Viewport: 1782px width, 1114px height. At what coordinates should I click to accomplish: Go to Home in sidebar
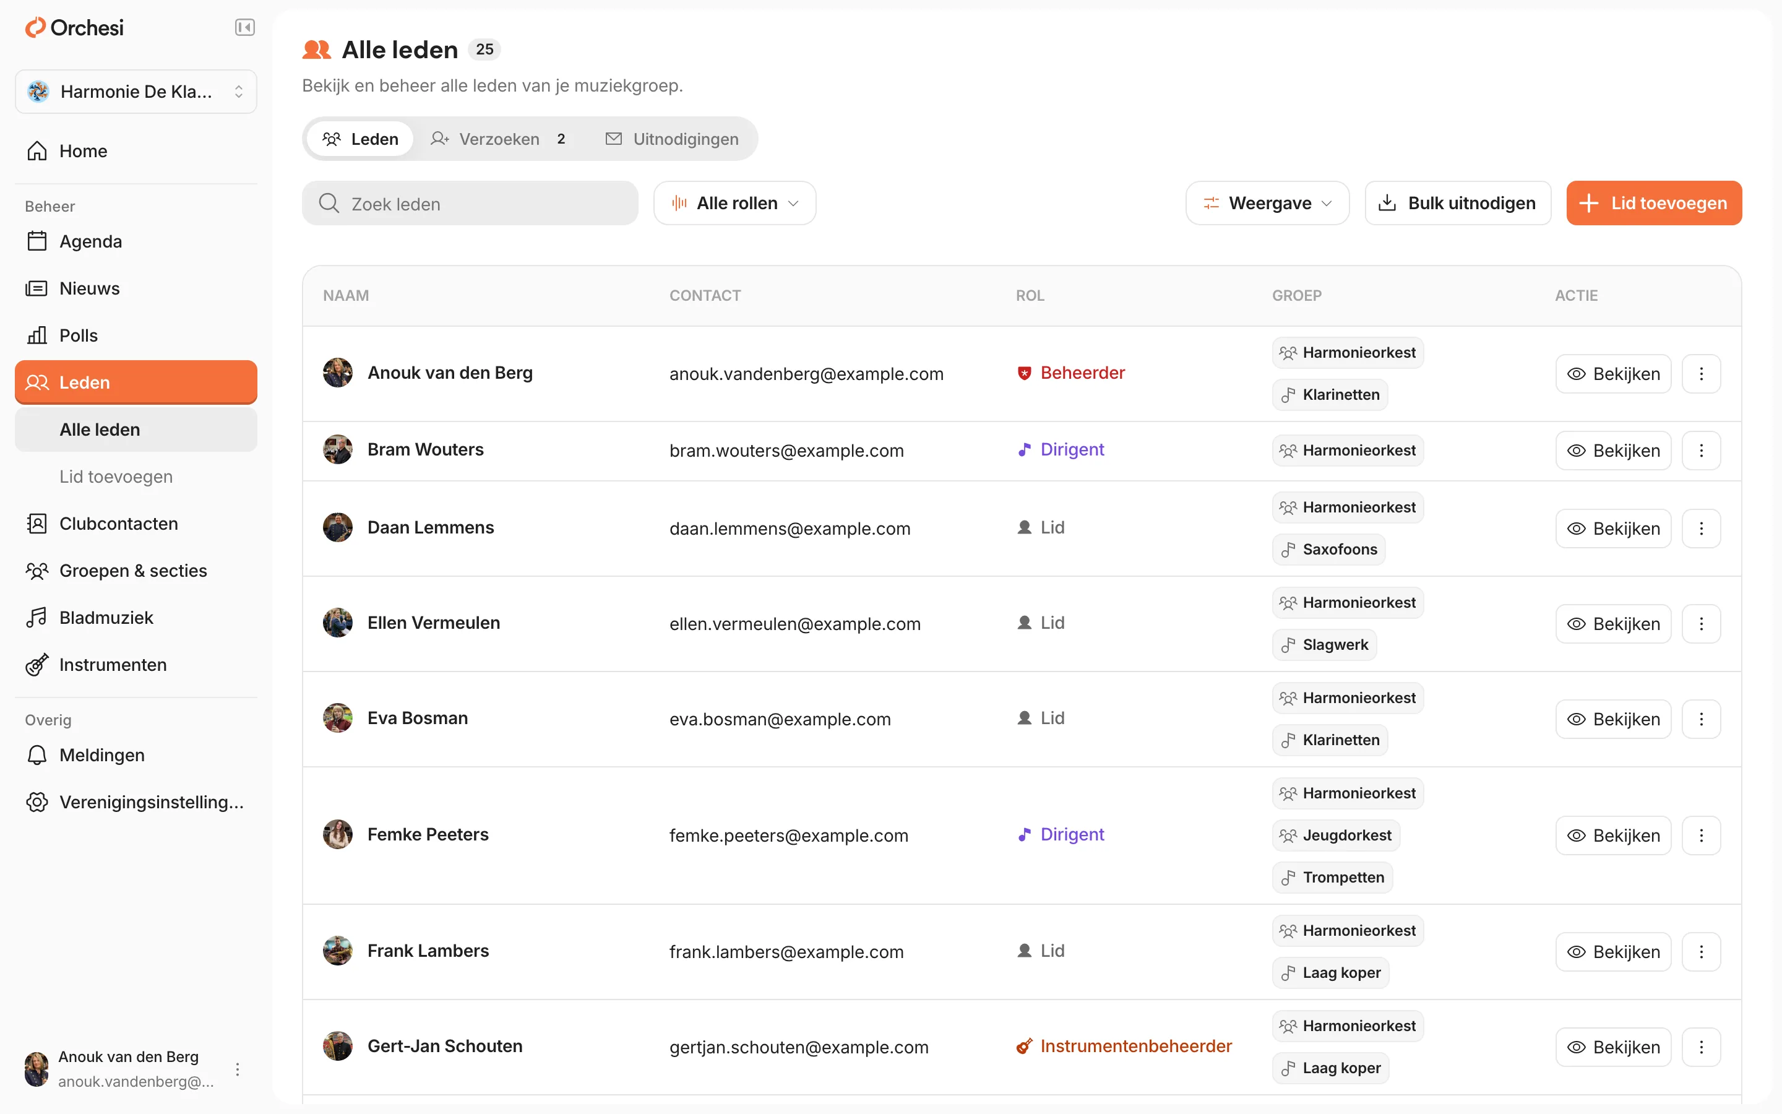click(x=136, y=151)
